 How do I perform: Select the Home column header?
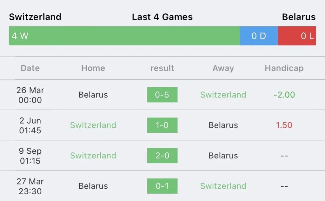tap(93, 68)
